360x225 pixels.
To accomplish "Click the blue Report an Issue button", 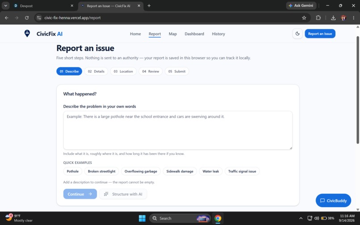I will (x=320, y=34).
